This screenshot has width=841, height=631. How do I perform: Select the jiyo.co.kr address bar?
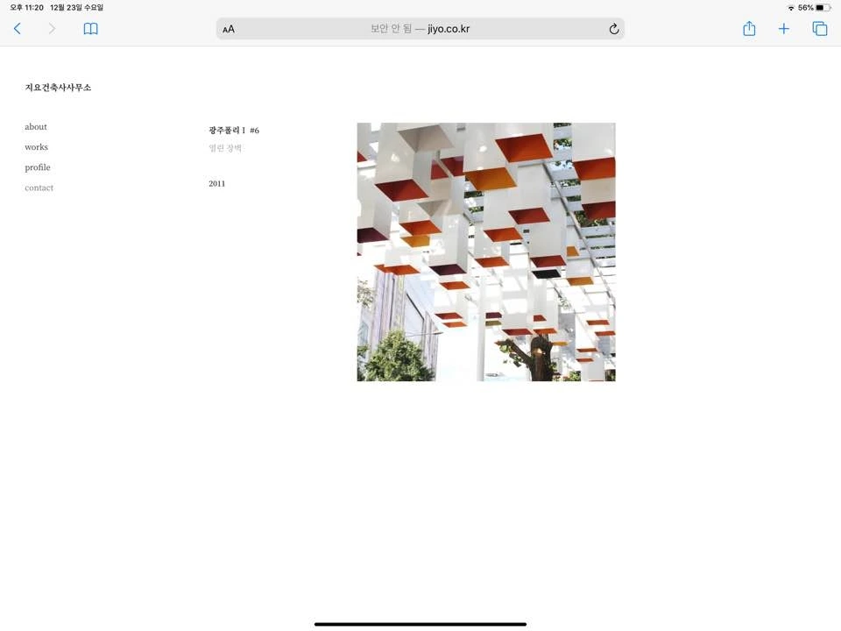[420, 29]
